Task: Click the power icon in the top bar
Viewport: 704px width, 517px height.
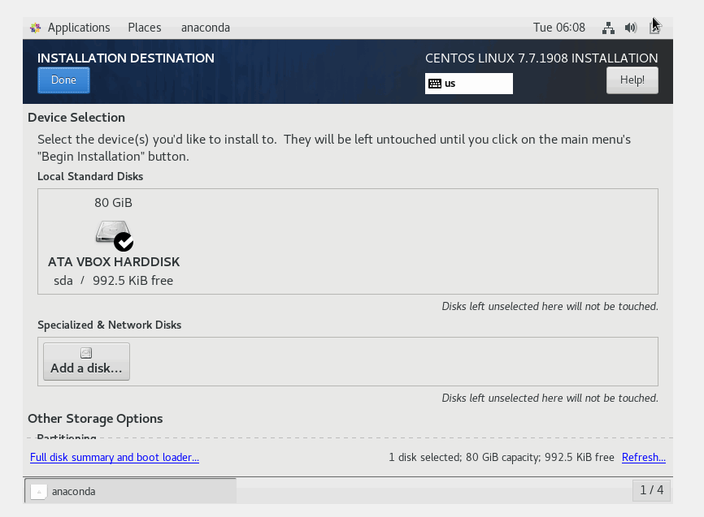Action: click(654, 28)
